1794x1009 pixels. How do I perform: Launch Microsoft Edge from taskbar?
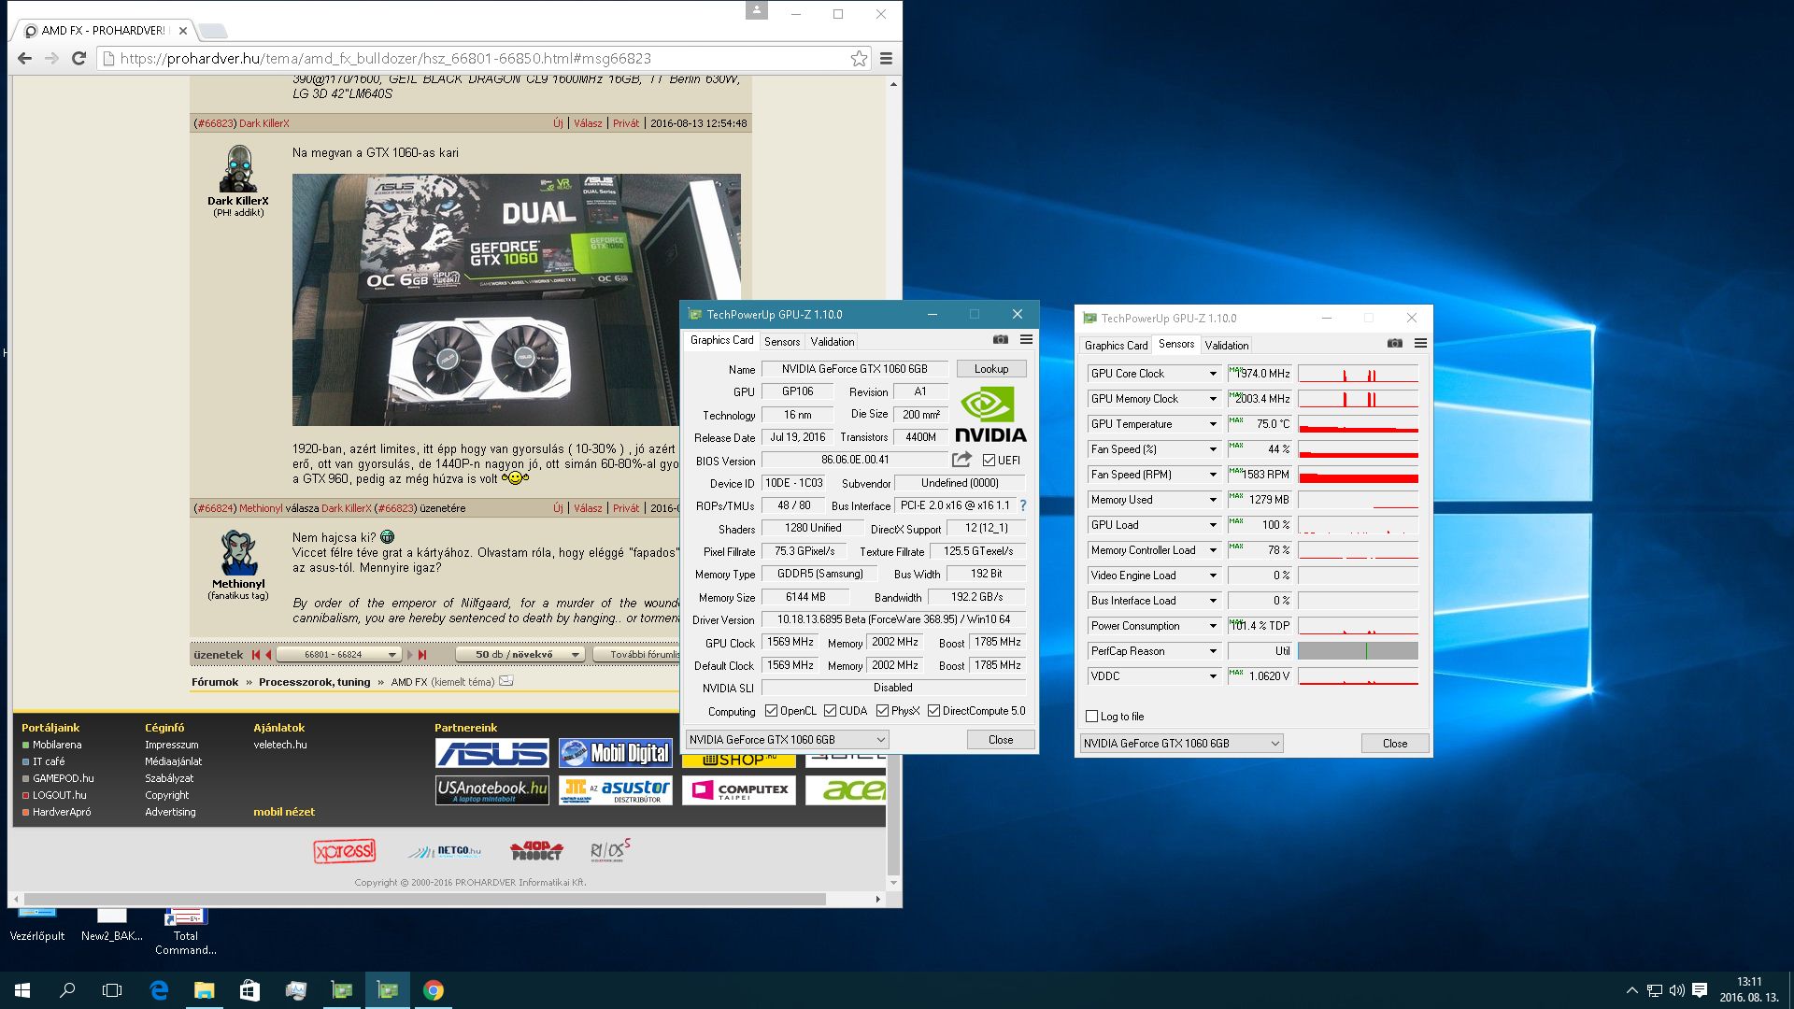[159, 990]
